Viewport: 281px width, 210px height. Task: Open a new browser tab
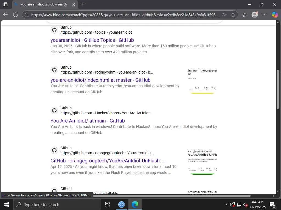(x=83, y=4)
